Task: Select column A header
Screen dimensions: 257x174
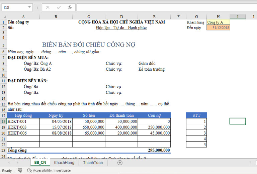Action: tap(23, 17)
